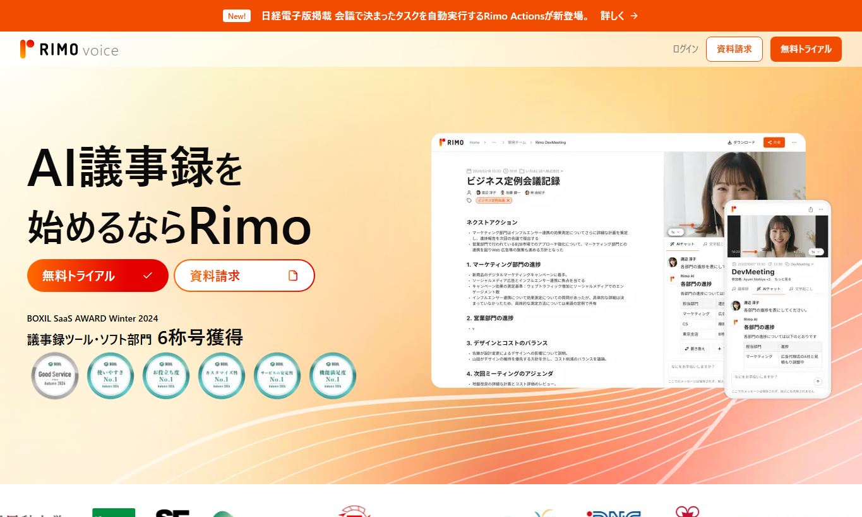Select participant 佐藤 健一
The image size is (862, 517).
(x=511, y=192)
